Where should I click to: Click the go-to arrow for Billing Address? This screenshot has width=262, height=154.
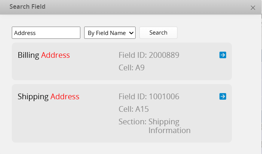(x=223, y=55)
